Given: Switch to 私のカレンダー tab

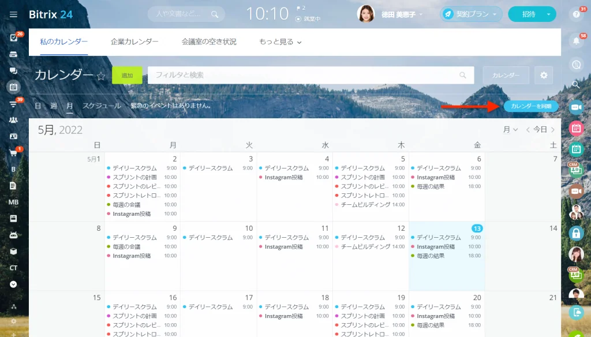Looking at the screenshot, I should click(63, 42).
